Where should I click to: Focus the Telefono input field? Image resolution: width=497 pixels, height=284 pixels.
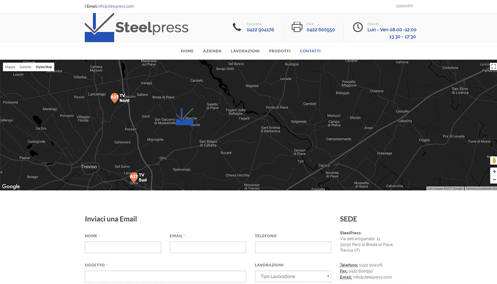tap(293, 247)
